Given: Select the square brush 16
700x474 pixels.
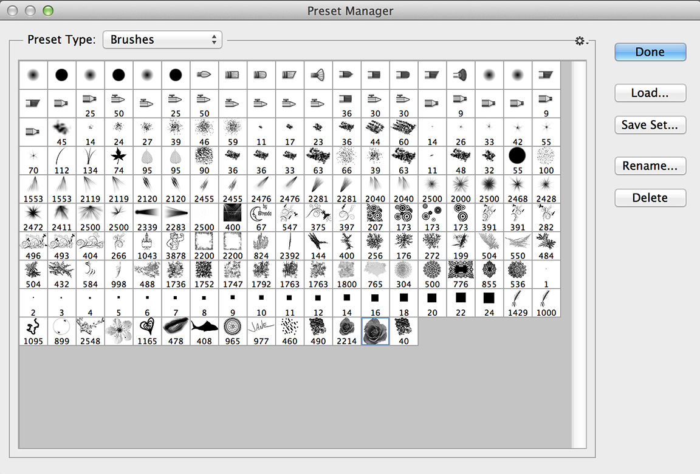Looking at the screenshot, I should pyautogui.click(x=375, y=303).
